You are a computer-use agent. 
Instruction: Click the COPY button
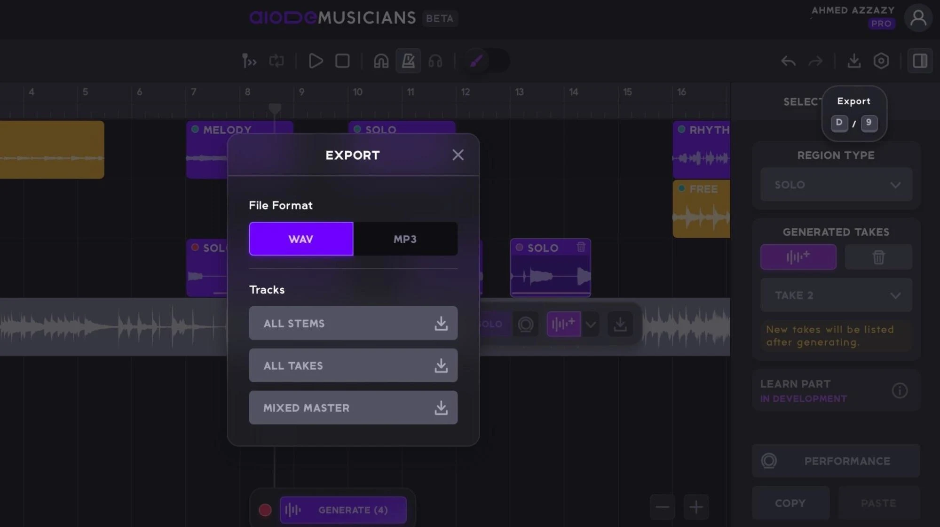[x=790, y=503]
